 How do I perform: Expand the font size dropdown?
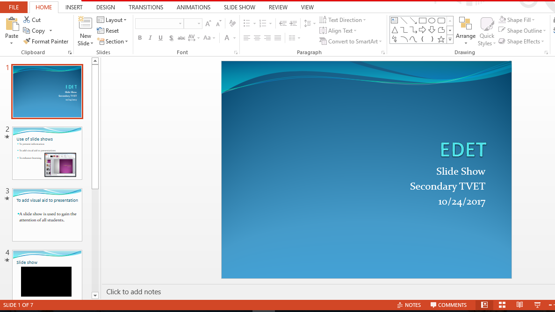coord(200,23)
